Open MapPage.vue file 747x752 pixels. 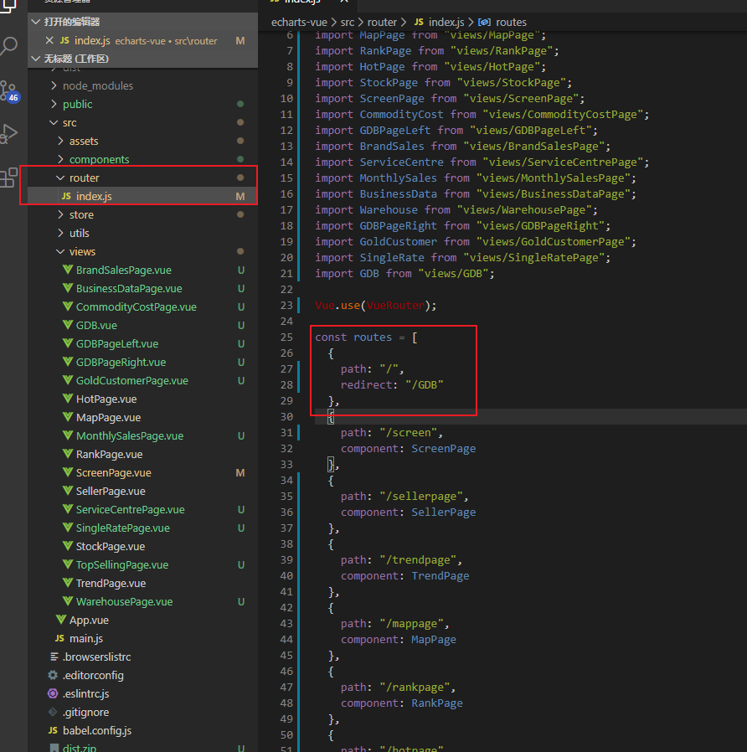coord(142,417)
